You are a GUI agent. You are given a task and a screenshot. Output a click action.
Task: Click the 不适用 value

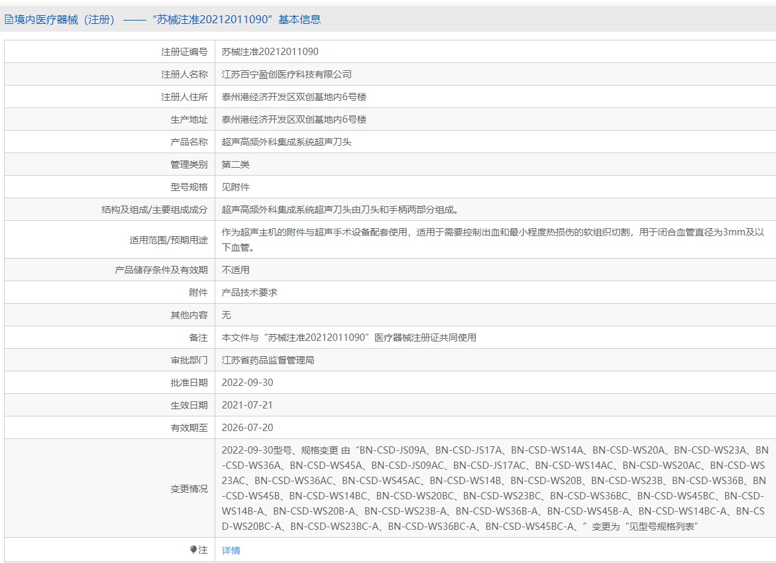235,270
